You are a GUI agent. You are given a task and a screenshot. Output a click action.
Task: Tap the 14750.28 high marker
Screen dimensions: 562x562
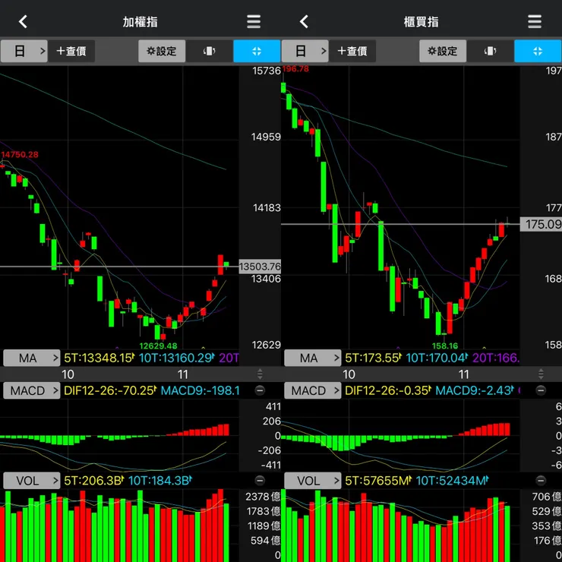pyautogui.click(x=20, y=154)
